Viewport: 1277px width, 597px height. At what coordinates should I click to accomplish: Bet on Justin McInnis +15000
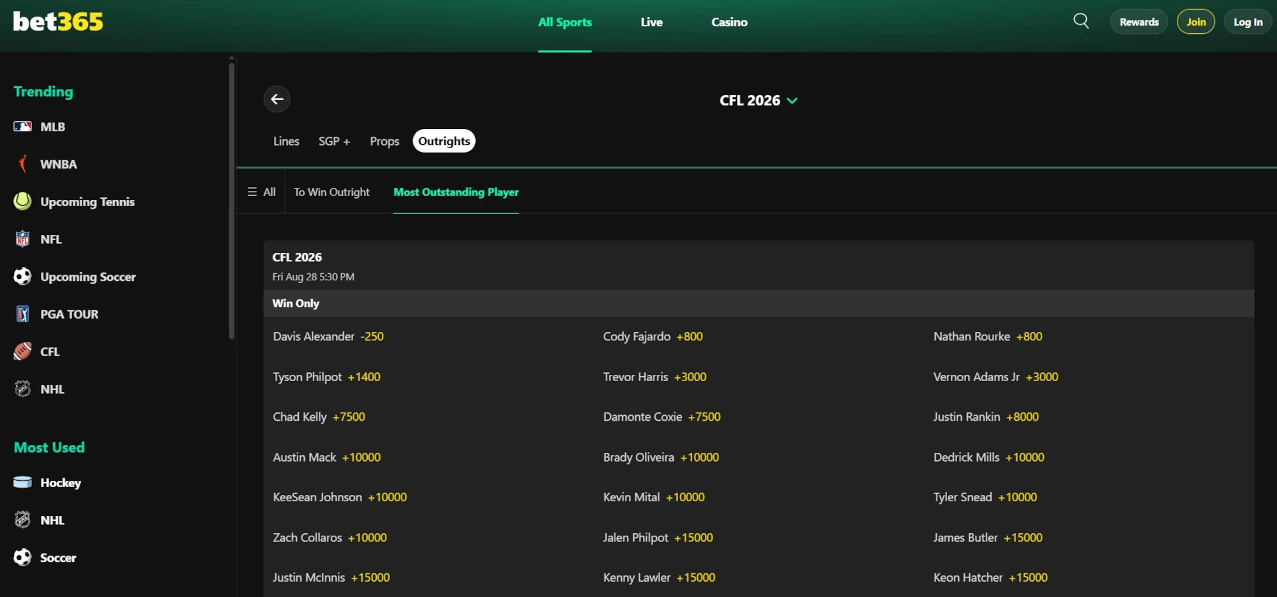[331, 578]
